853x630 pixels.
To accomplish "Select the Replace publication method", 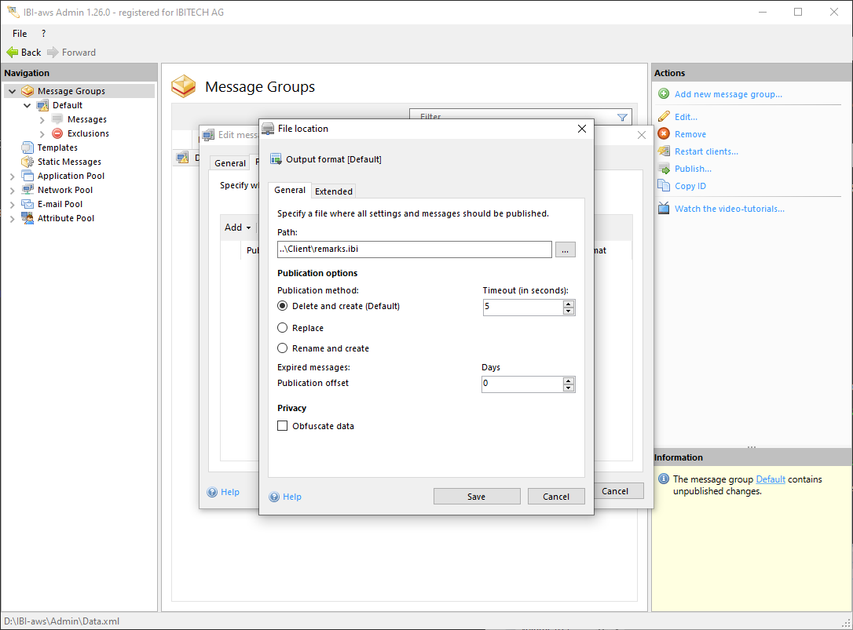I will tap(283, 328).
